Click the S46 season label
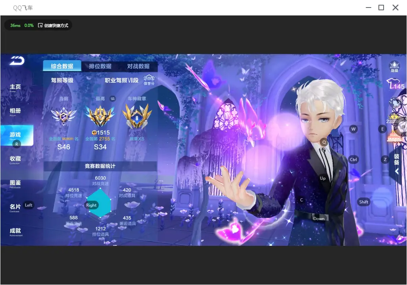 click(63, 147)
